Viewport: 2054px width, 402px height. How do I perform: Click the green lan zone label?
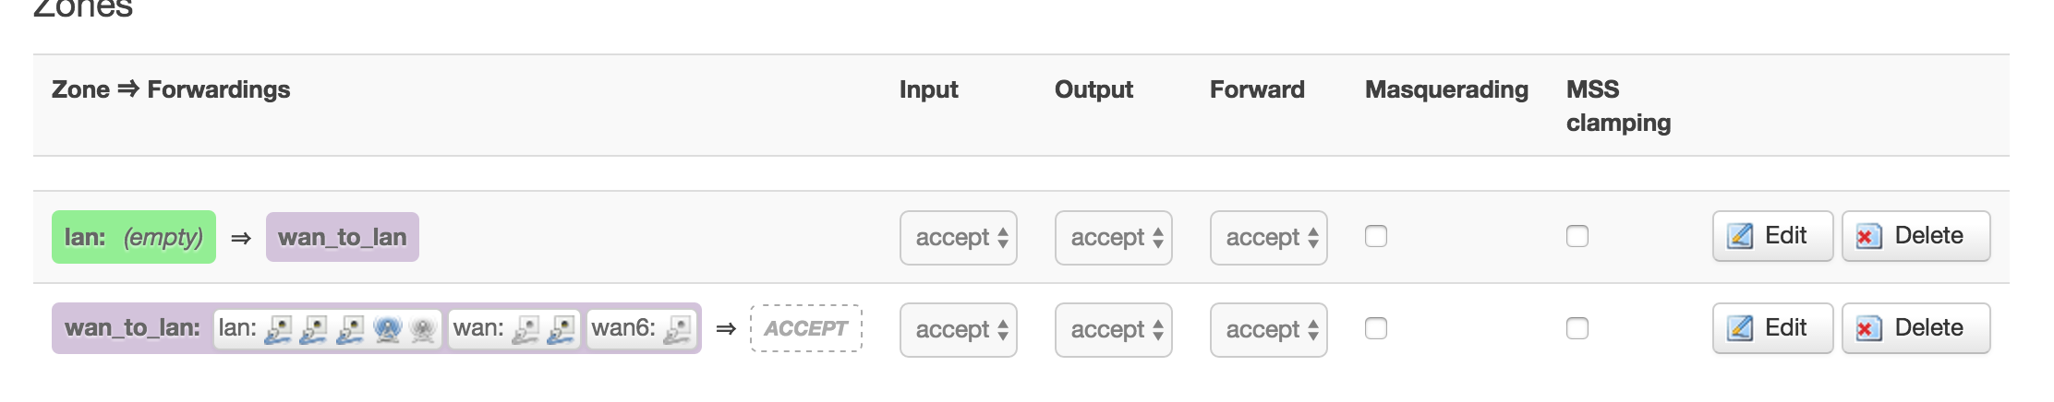pos(134,237)
